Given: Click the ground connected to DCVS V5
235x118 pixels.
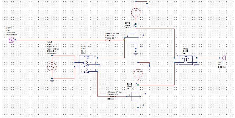Looking at the screenshot, I should coord(149,67).
